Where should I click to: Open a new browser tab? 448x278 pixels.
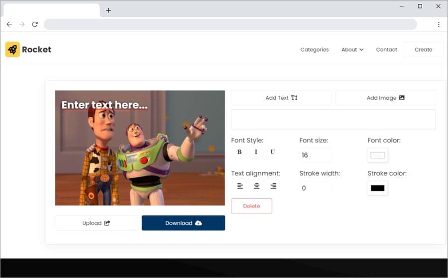pyautogui.click(x=109, y=10)
